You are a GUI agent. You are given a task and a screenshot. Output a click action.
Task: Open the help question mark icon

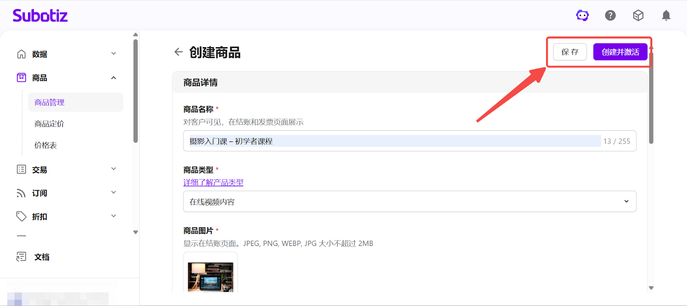tap(610, 16)
